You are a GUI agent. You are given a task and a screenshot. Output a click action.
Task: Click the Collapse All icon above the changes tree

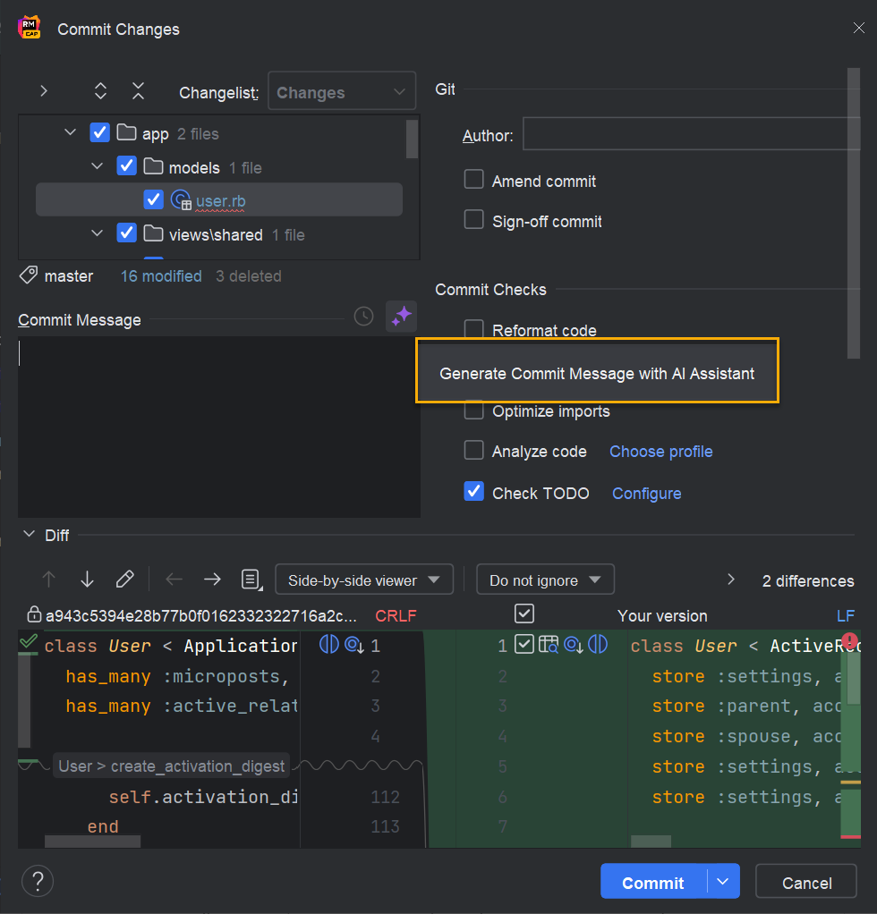point(138,91)
